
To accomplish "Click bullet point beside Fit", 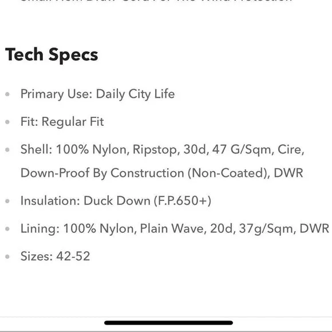I will [7, 122].
